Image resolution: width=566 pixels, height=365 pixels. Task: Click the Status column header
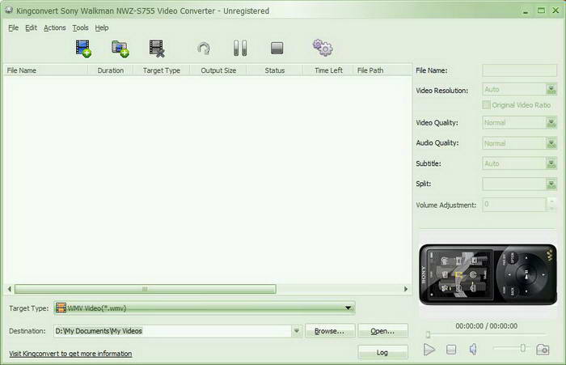click(275, 70)
